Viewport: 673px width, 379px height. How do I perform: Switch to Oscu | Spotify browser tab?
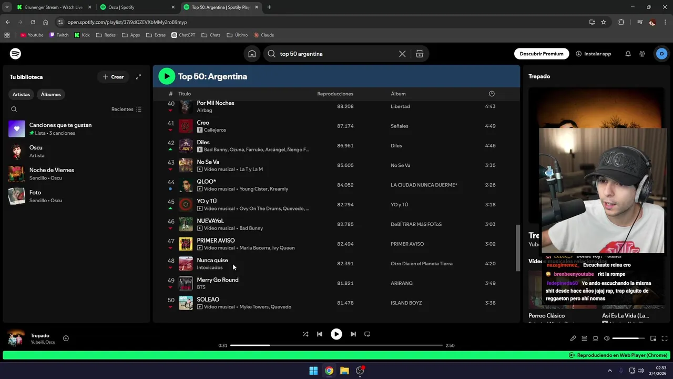(x=137, y=7)
